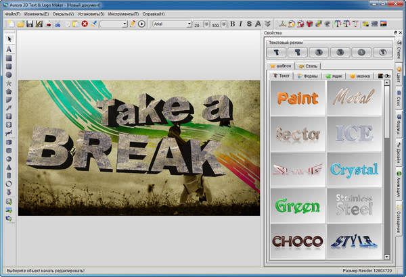Image resolution: width=406 pixels, height=277 pixels.
Task: Toggle italic text formatting
Action: coord(240,24)
